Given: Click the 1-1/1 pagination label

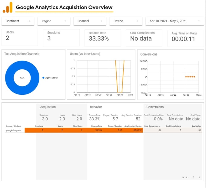Looking at the screenshot, I should (185, 177).
